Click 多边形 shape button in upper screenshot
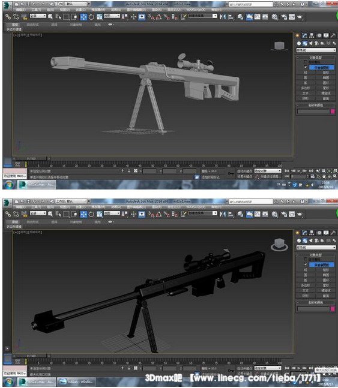The width and height of the screenshot is (338, 388). tap(306, 88)
